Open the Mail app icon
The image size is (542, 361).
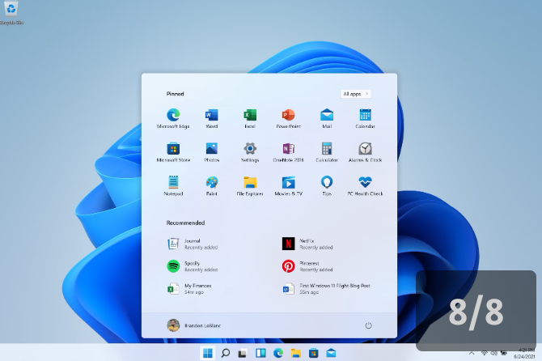pyautogui.click(x=327, y=116)
